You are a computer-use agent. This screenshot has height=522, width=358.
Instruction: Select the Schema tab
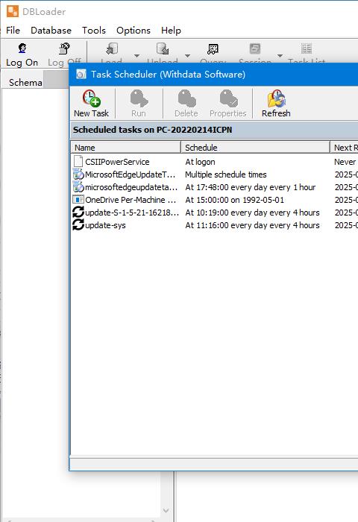(x=25, y=82)
